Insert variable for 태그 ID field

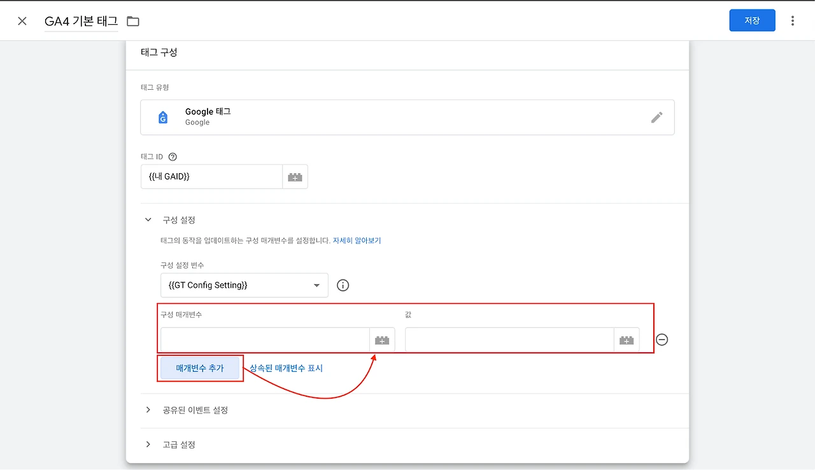pos(295,177)
